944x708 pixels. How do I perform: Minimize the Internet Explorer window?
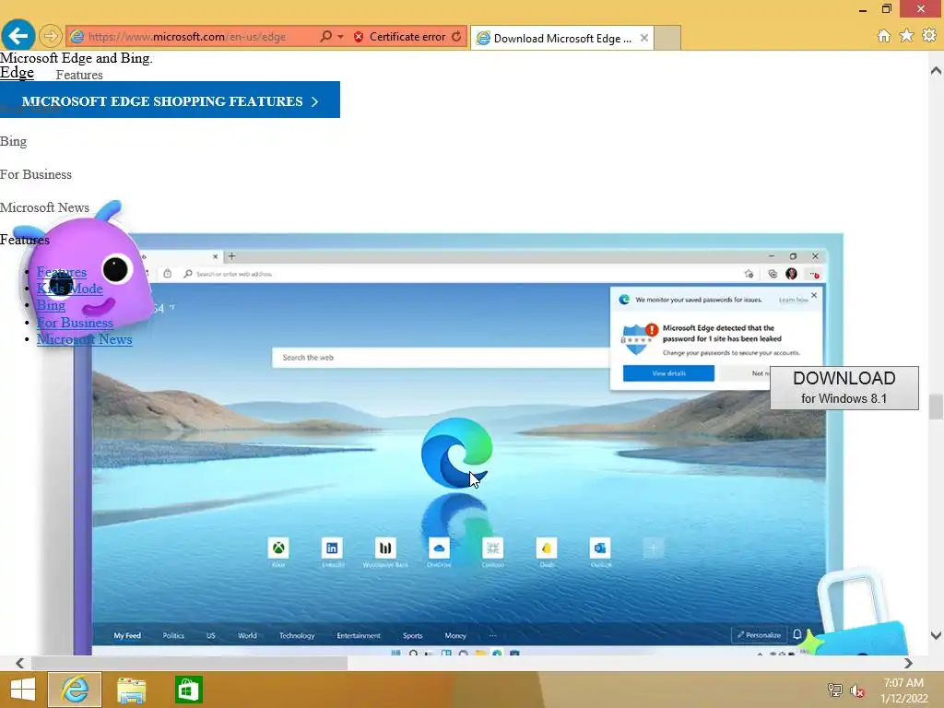(863, 9)
